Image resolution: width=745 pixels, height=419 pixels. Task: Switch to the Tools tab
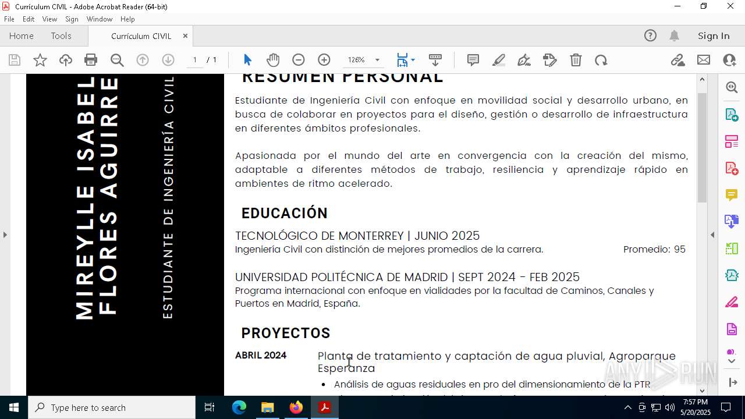61,35
